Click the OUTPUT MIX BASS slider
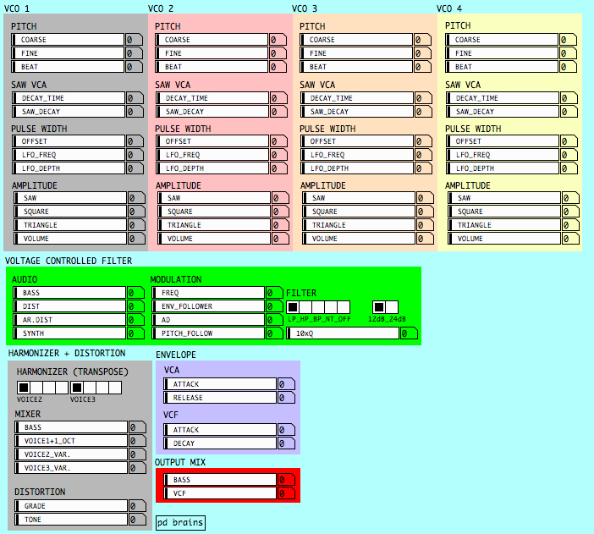594x534 pixels. tap(220, 480)
